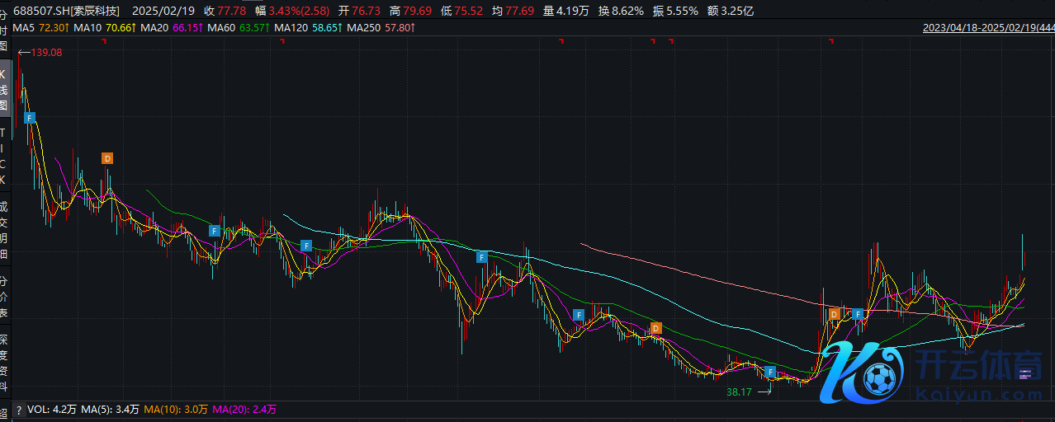1055x422 pixels.
Task: Click the rightmost blue F marker next to D
Action: [x=858, y=314]
